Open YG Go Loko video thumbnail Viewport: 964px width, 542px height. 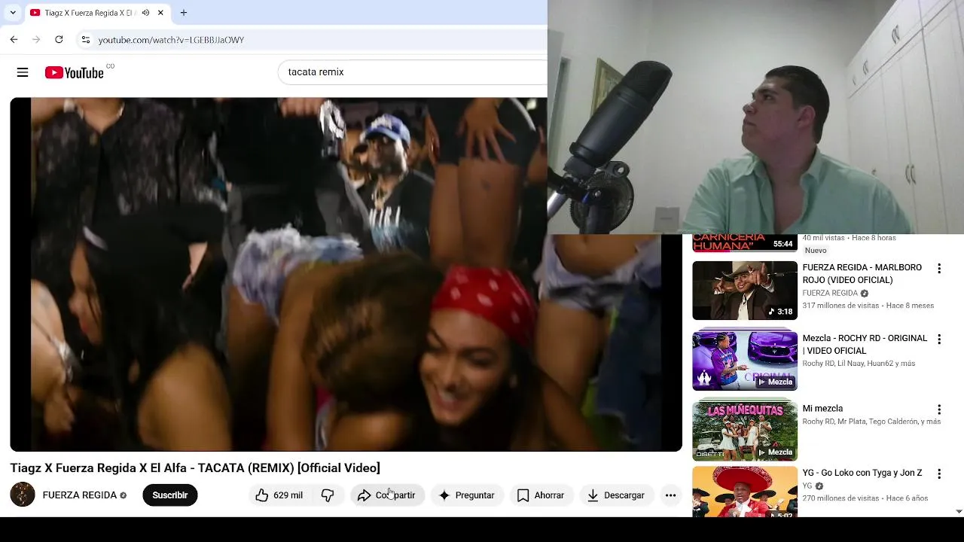click(x=745, y=492)
